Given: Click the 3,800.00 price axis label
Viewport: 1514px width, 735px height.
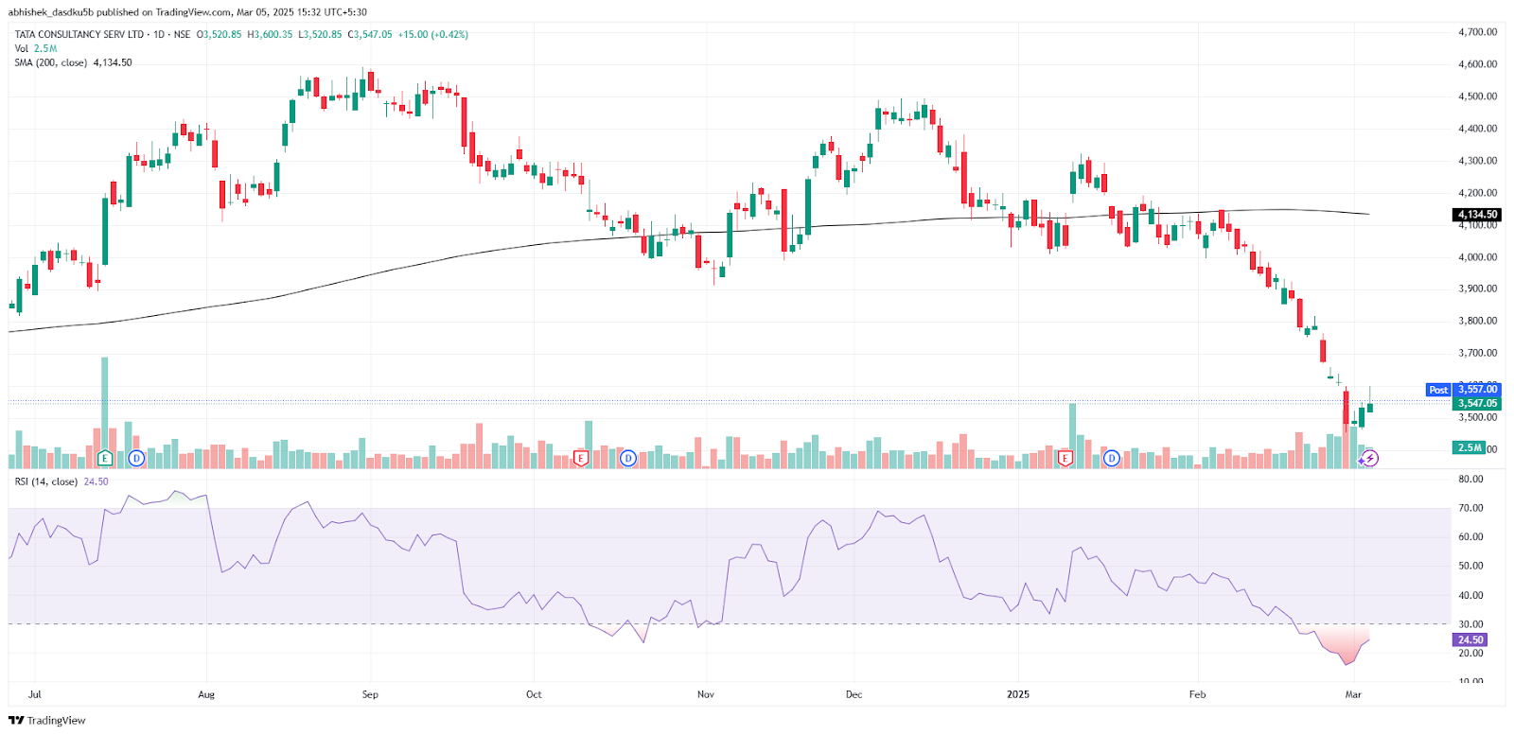Looking at the screenshot, I should pyautogui.click(x=1477, y=321).
